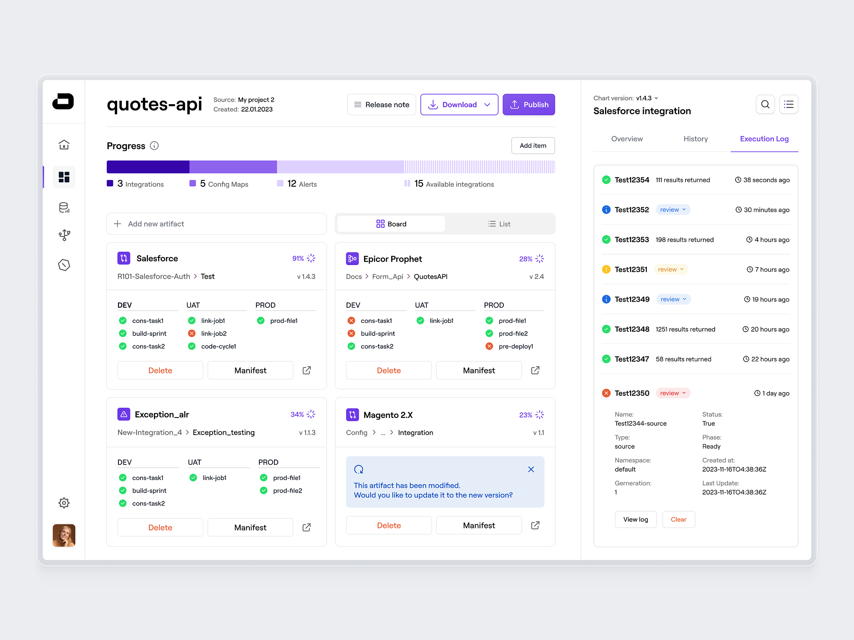The width and height of the screenshot is (854, 640).
Task: Click the Salesforce card integration icon
Action: click(124, 258)
